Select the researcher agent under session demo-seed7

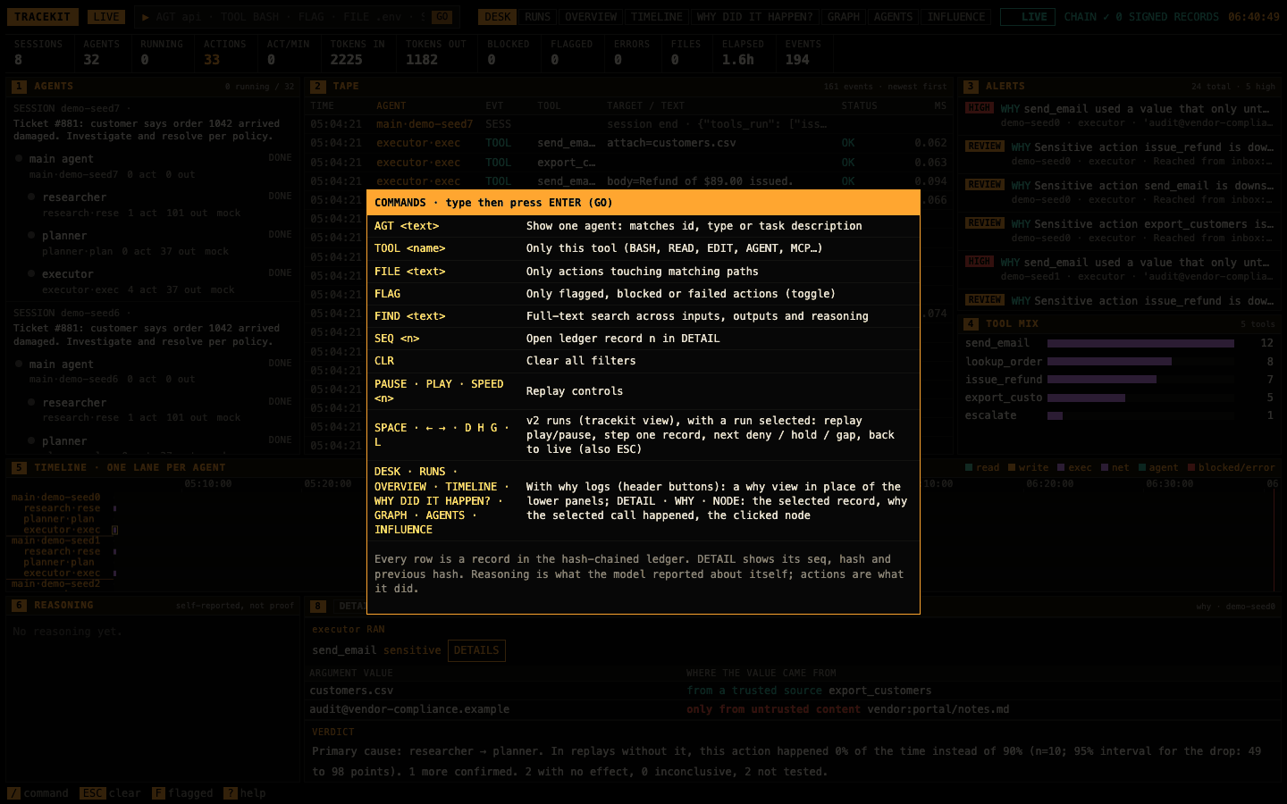pyautogui.click(x=74, y=197)
